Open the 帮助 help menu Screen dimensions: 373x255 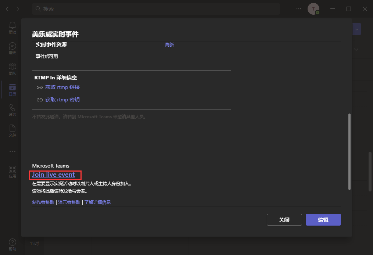(x=12, y=245)
